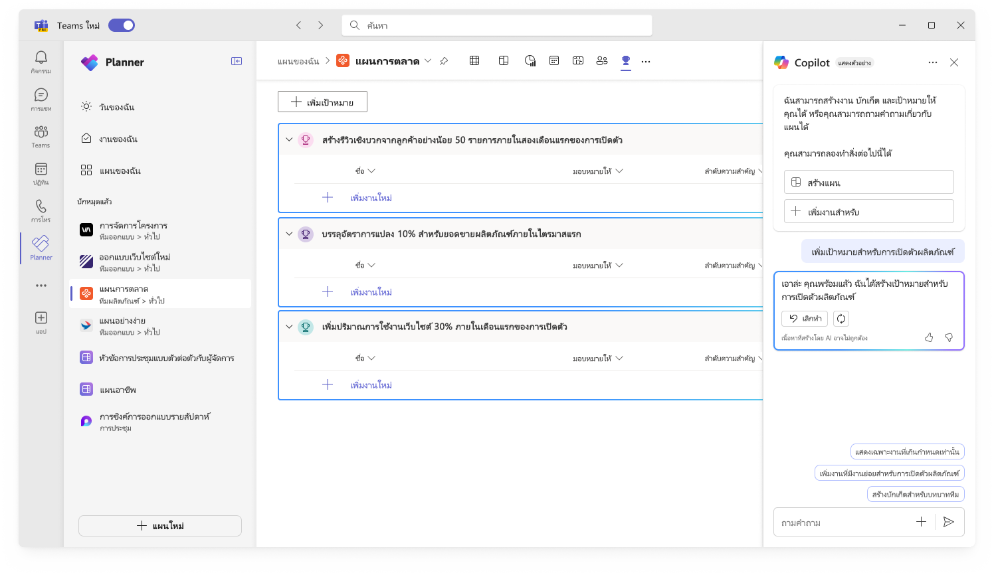994x575 pixels.
Task: Pin the แผนการตลาด plan
Action: [444, 61]
